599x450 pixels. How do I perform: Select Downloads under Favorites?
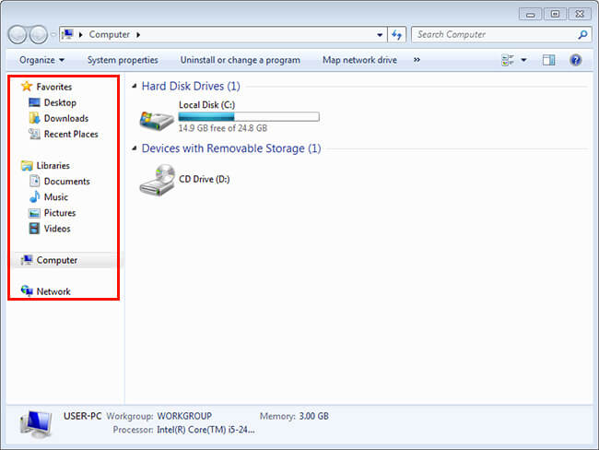[x=65, y=118]
